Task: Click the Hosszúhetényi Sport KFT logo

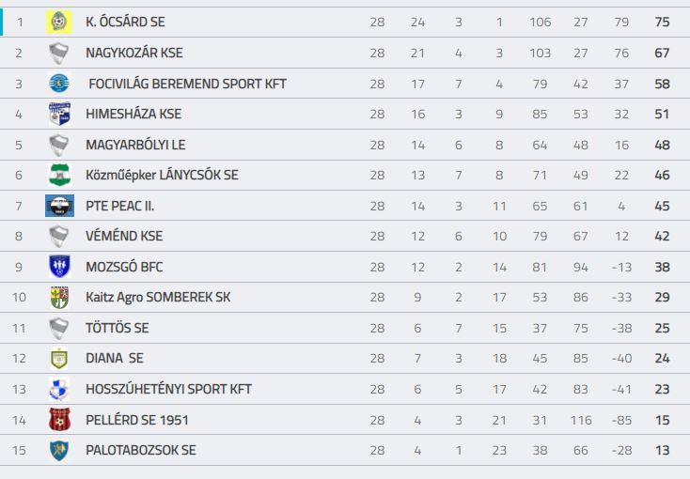Action: [59, 389]
